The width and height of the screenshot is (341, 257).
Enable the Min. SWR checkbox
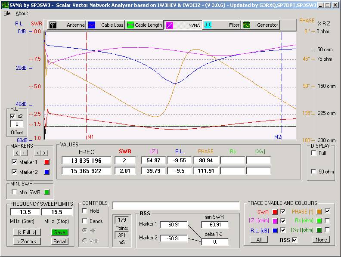(15, 192)
